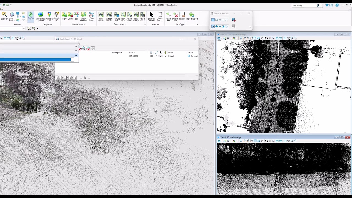The height and width of the screenshot is (198, 352).
Task: Click Attach WMS icon
Action: pos(130,17)
